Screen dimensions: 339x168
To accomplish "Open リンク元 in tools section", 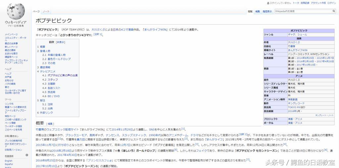I will pyautogui.click(x=9, y=104).
